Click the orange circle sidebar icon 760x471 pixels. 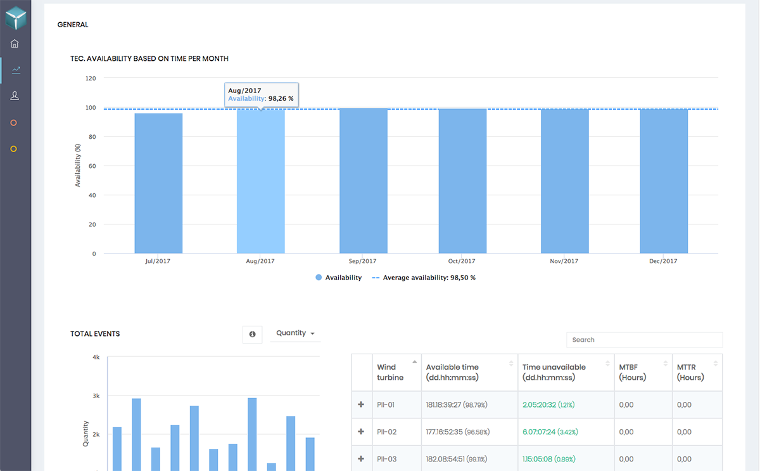[14, 122]
